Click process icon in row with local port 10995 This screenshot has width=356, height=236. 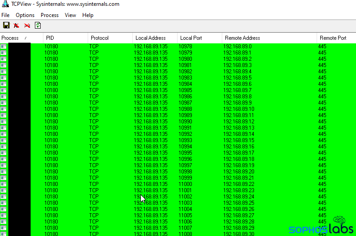tap(4, 153)
